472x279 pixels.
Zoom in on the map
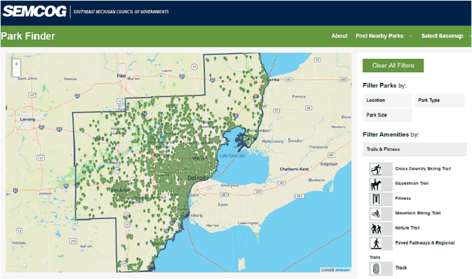[x=17, y=64]
